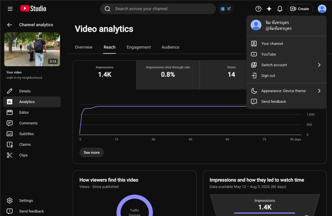The image size is (332, 216).
Task: Select Impressions click-through rate card
Action: point(168,75)
